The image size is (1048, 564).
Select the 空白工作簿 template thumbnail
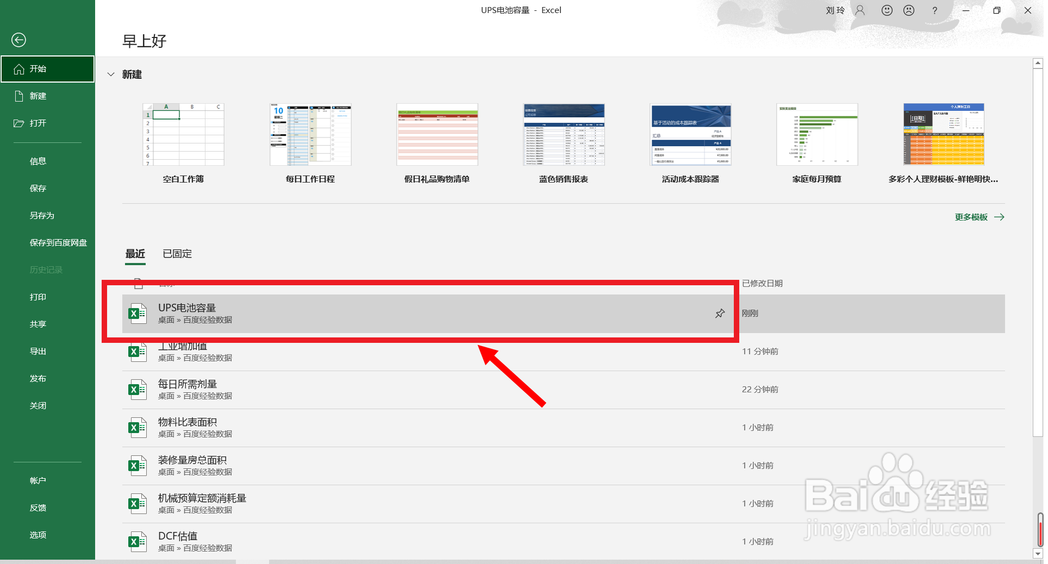(x=183, y=134)
